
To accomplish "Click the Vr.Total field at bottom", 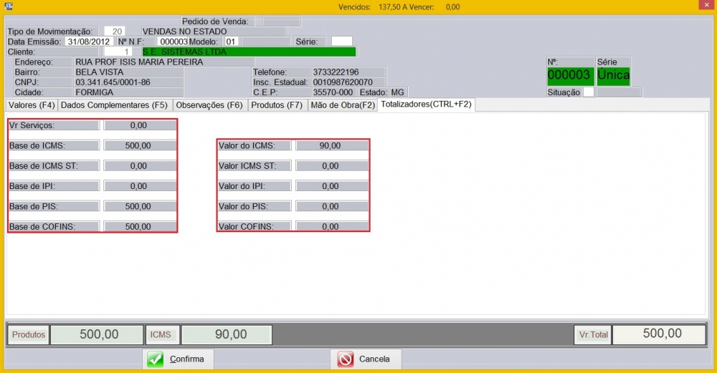I will pos(659,334).
